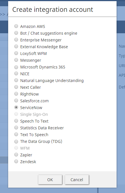Select Microsoft Dynamics 365 option
Image resolution: width=125 pixels, height=193 pixels.
16,67
